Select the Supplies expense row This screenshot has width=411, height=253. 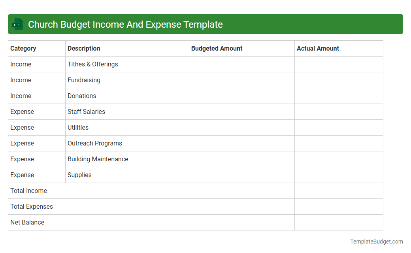coord(79,175)
